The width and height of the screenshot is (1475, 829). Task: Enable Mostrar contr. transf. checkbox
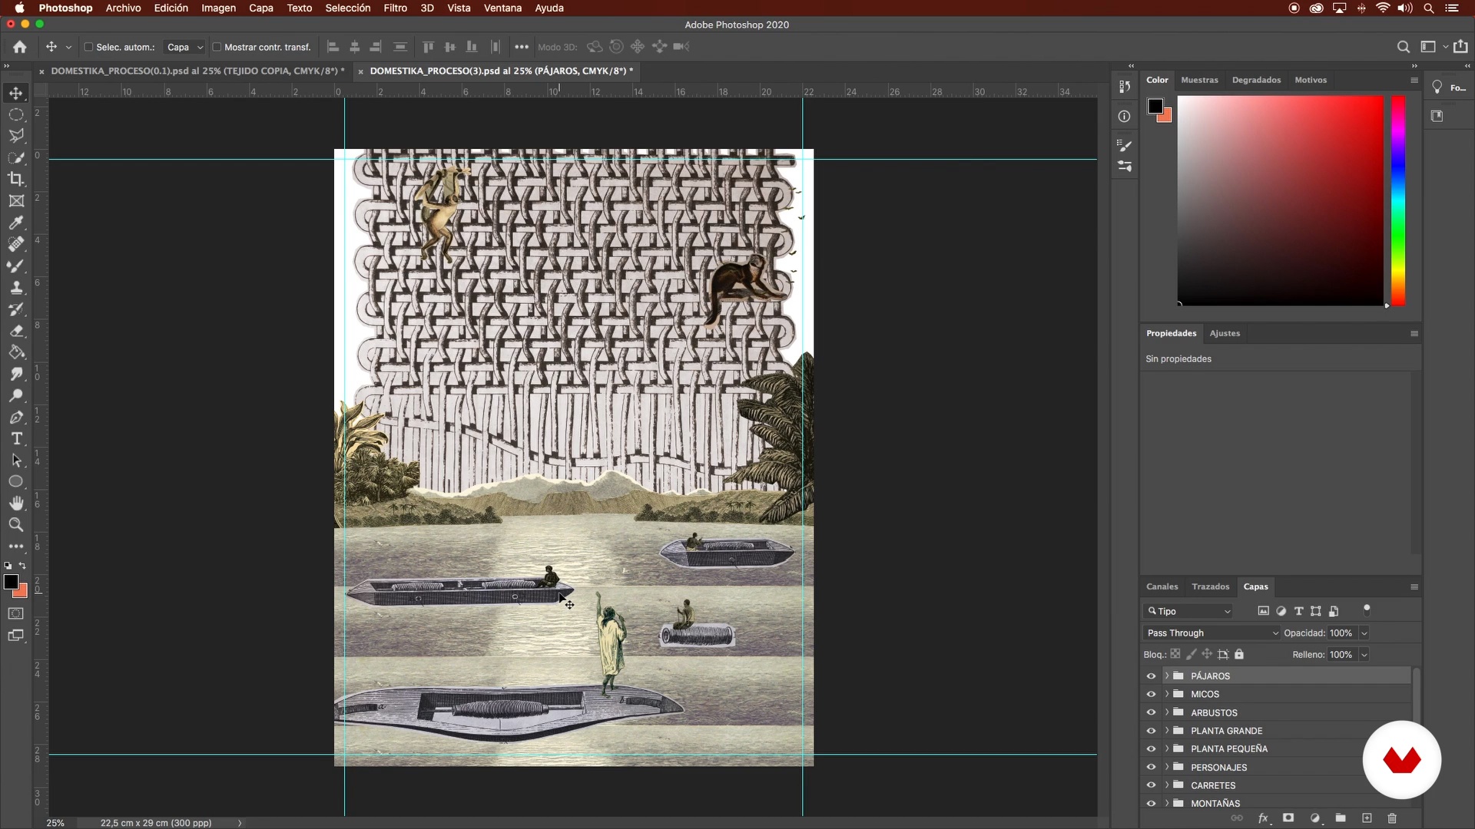click(x=217, y=47)
